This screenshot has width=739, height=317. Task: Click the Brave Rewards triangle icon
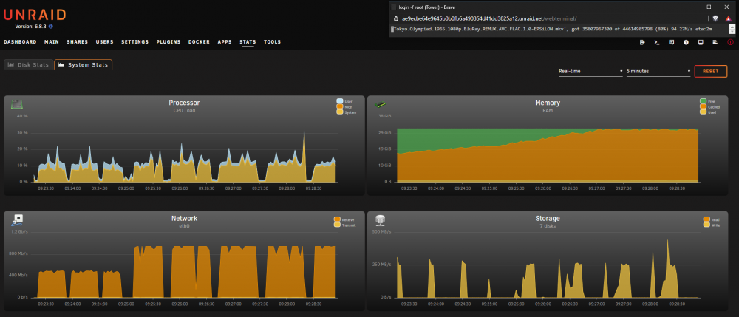tap(729, 18)
